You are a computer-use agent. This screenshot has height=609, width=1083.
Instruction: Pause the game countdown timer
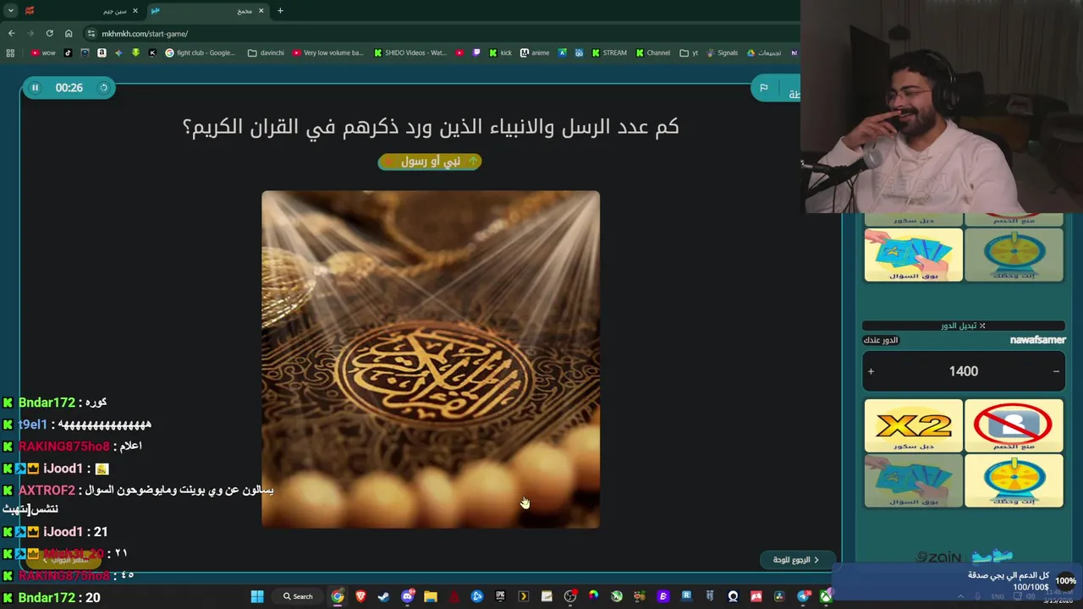35,88
